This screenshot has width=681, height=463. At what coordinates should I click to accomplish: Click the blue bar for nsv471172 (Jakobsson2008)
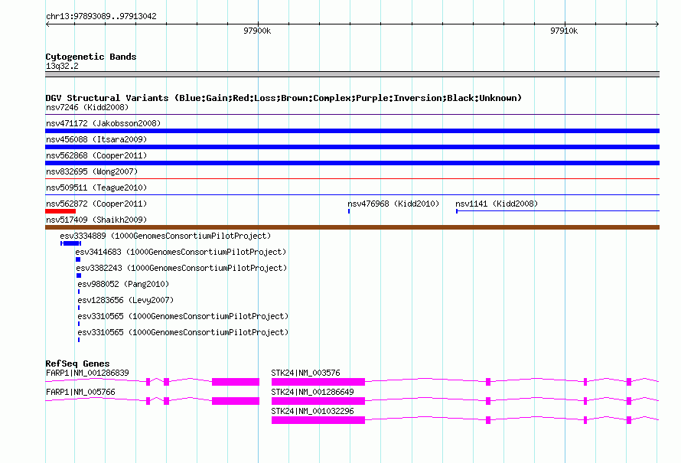[x=352, y=131]
